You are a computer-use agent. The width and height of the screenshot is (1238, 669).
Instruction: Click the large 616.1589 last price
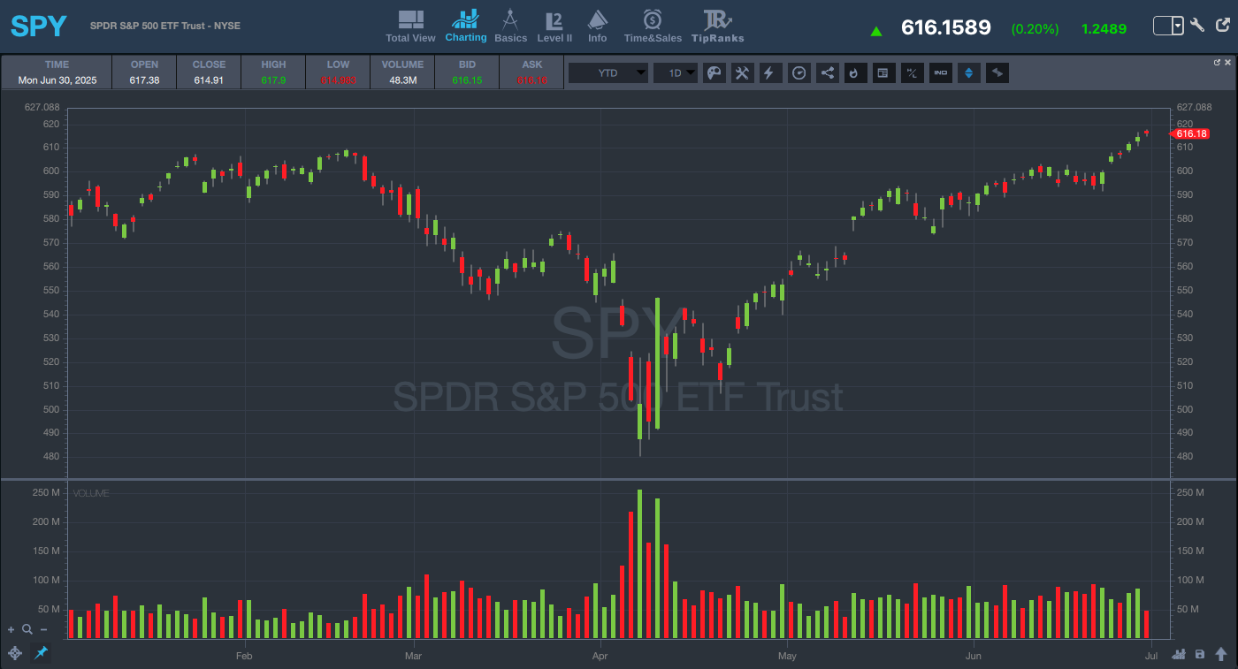point(945,28)
